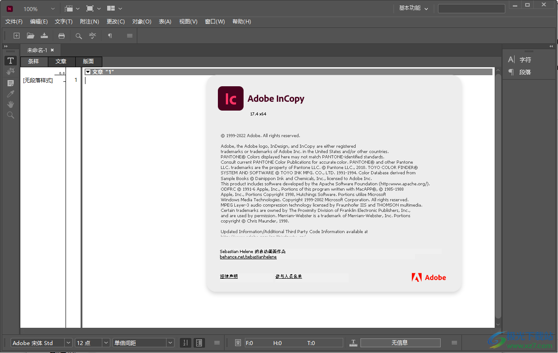Open the Paragraph panel icon
558x353 pixels.
click(x=511, y=72)
